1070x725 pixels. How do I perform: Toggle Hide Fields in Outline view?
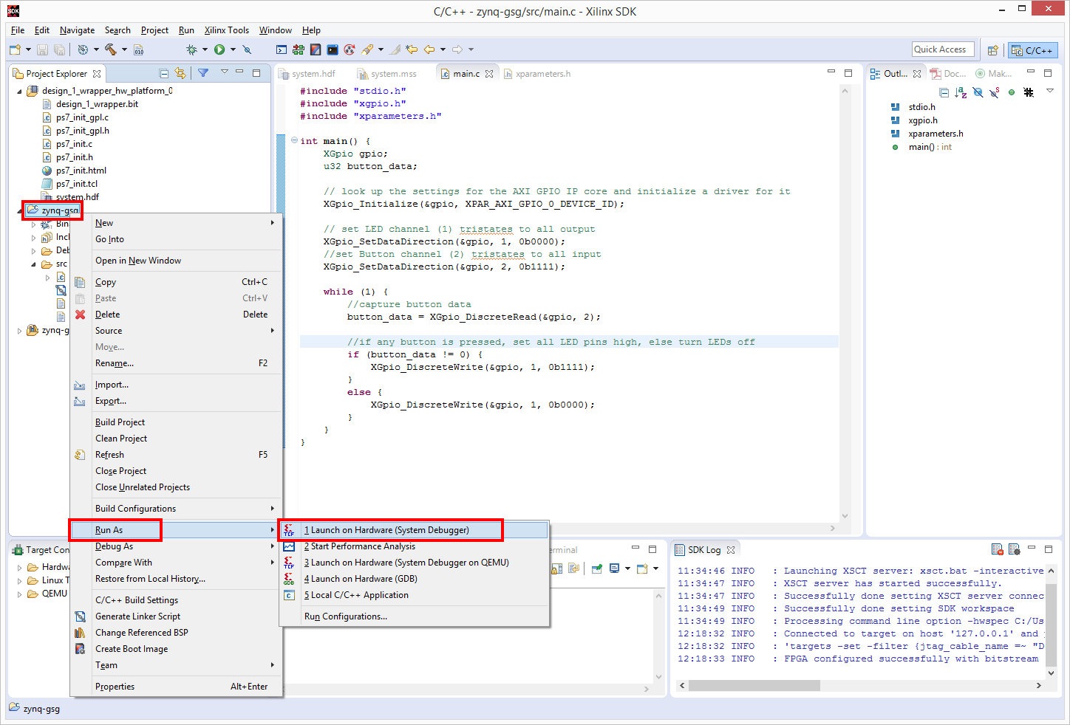(x=978, y=92)
